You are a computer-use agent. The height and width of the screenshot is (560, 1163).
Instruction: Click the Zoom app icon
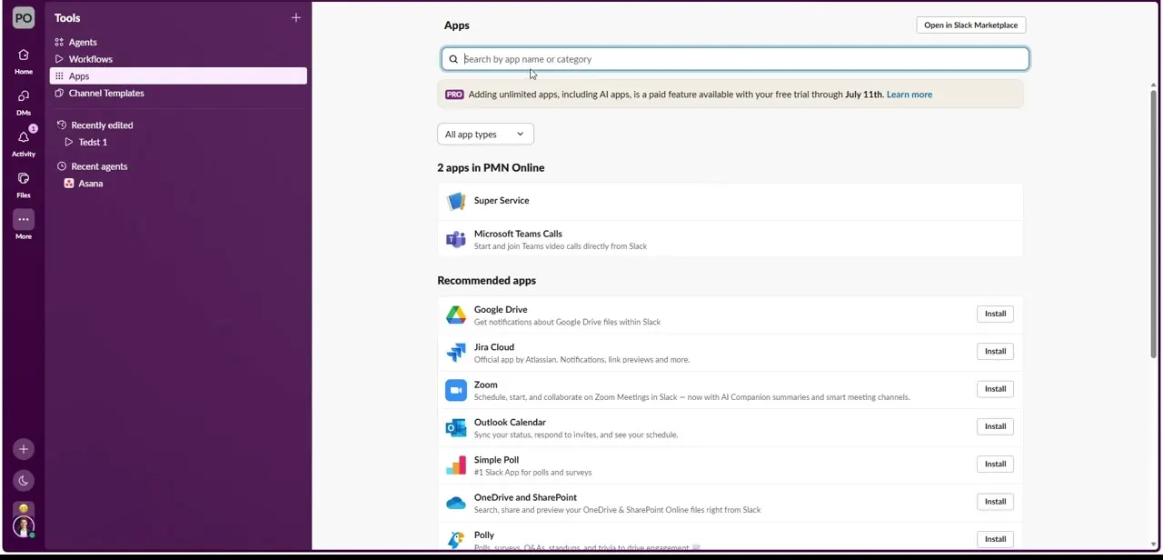click(x=456, y=390)
